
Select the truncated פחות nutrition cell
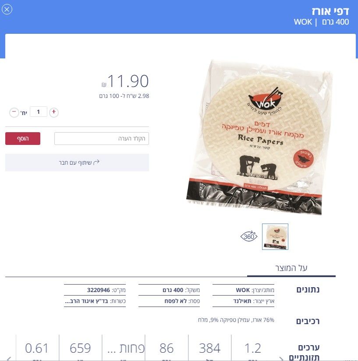pos(124,348)
